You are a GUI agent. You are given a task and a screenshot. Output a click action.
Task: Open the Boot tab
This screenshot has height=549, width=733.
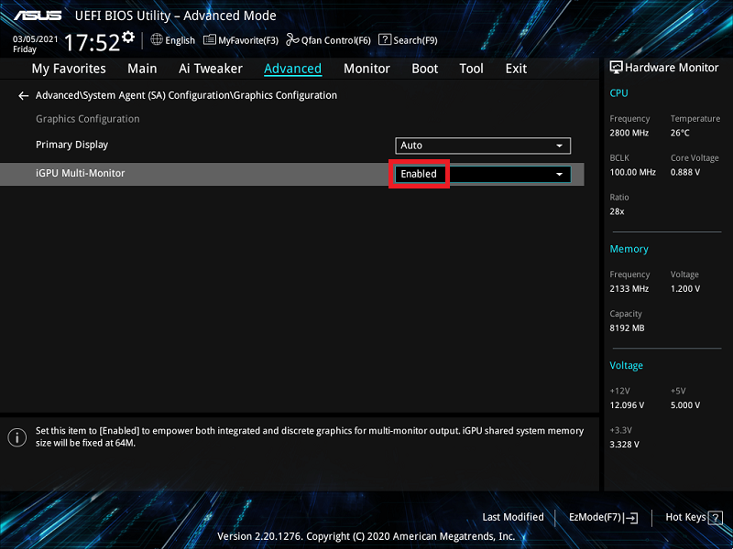point(424,69)
